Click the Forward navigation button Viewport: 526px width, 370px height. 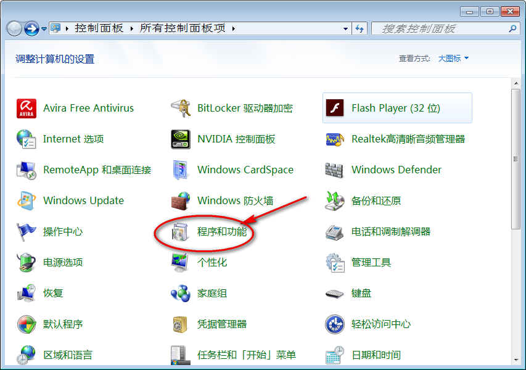tap(31, 29)
